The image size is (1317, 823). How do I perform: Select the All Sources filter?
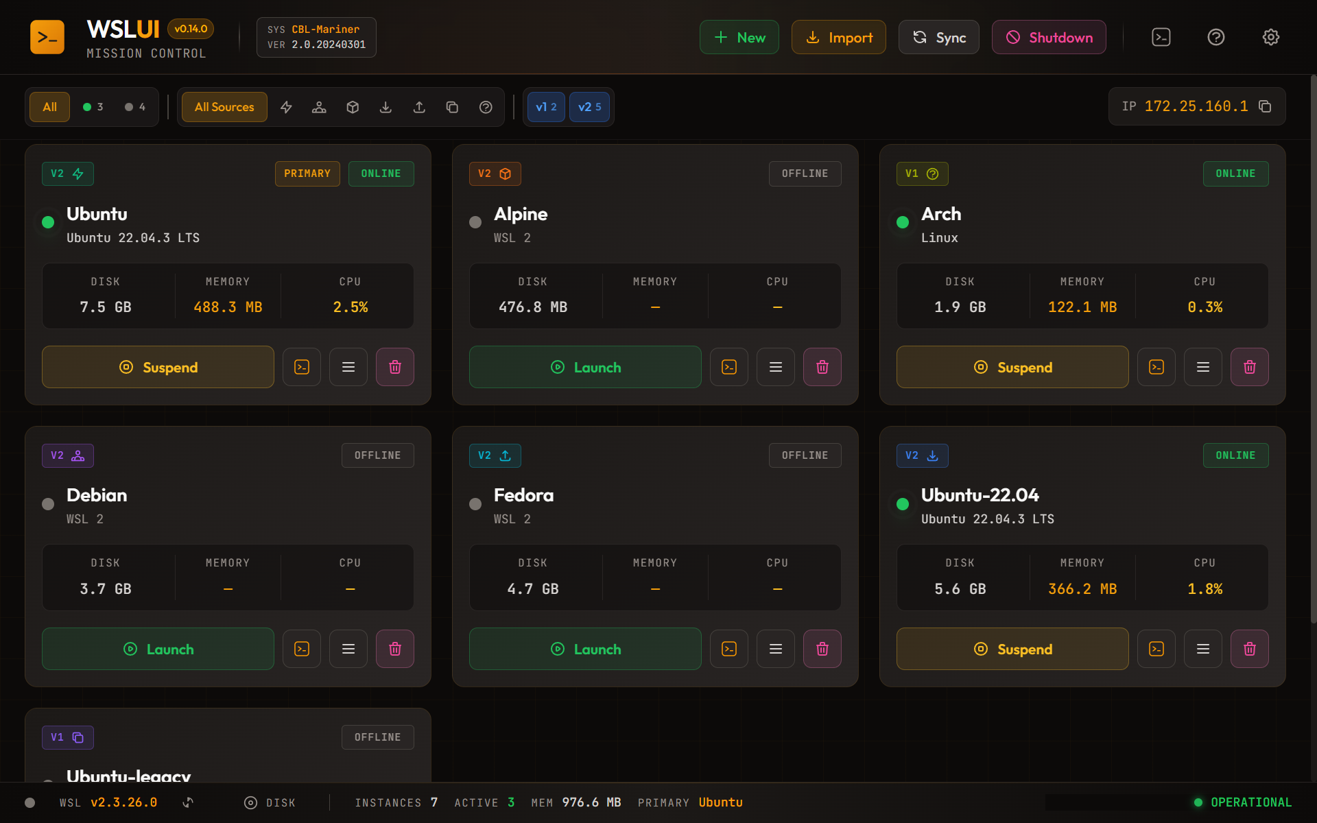[x=224, y=107]
